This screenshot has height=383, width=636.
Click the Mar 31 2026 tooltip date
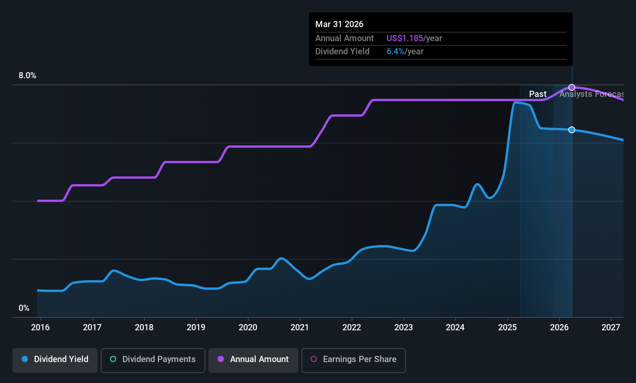click(x=339, y=24)
